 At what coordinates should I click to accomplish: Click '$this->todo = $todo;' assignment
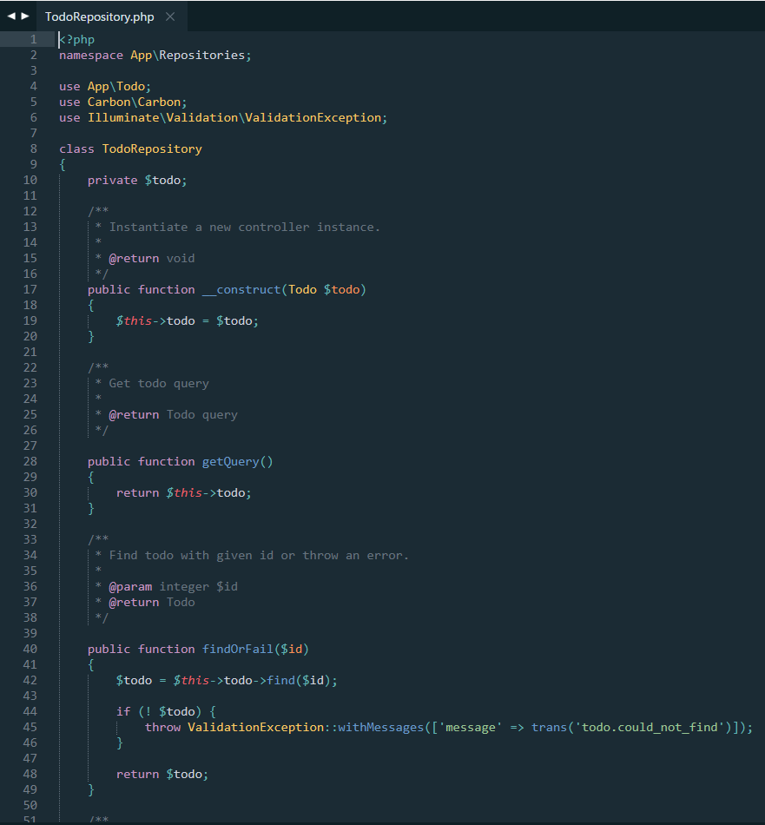pyautogui.click(x=188, y=321)
